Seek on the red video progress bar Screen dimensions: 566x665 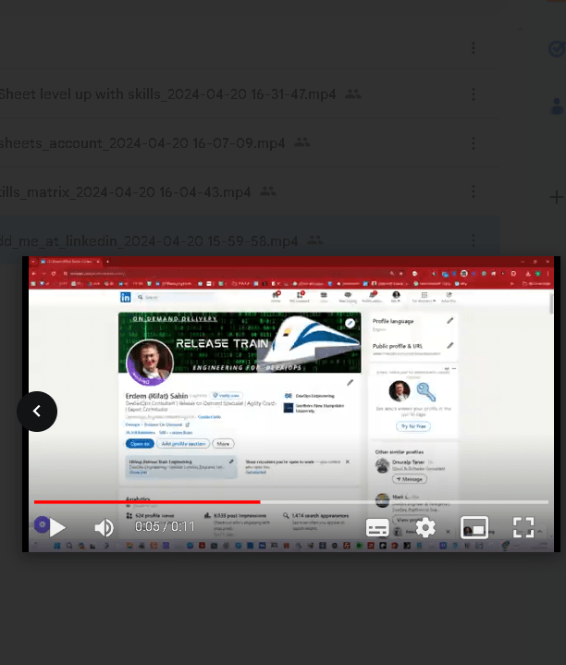[x=290, y=502]
